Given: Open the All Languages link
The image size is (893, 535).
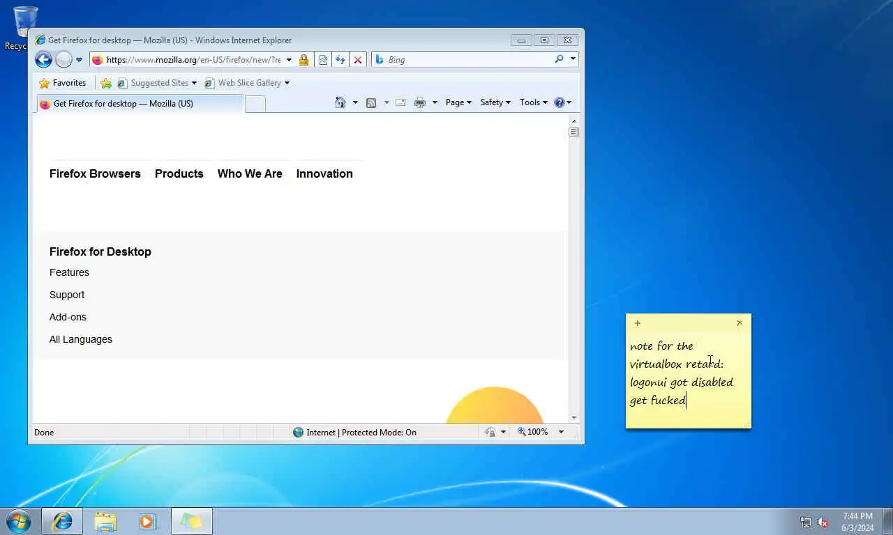Looking at the screenshot, I should tap(81, 339).
